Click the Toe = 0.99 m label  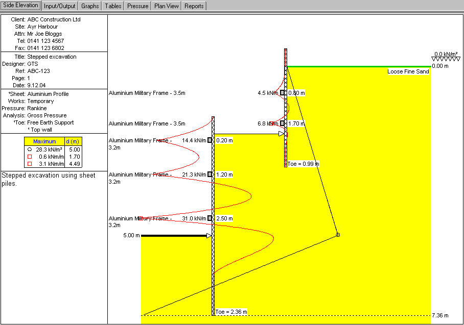pyautogui.click(x=303, y=164)
